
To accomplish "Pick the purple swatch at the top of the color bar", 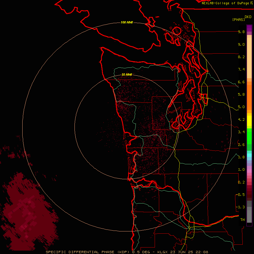I will click(x=249, y=28).
